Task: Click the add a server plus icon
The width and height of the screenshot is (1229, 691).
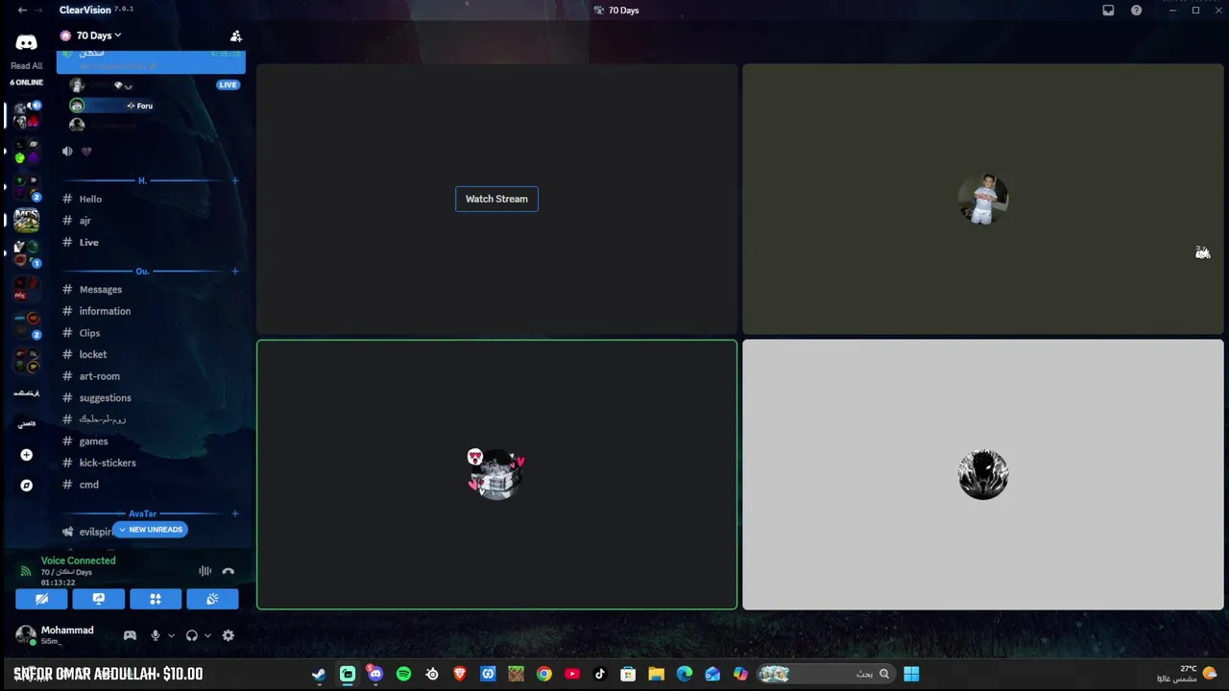Action: (x=26, y=455)
